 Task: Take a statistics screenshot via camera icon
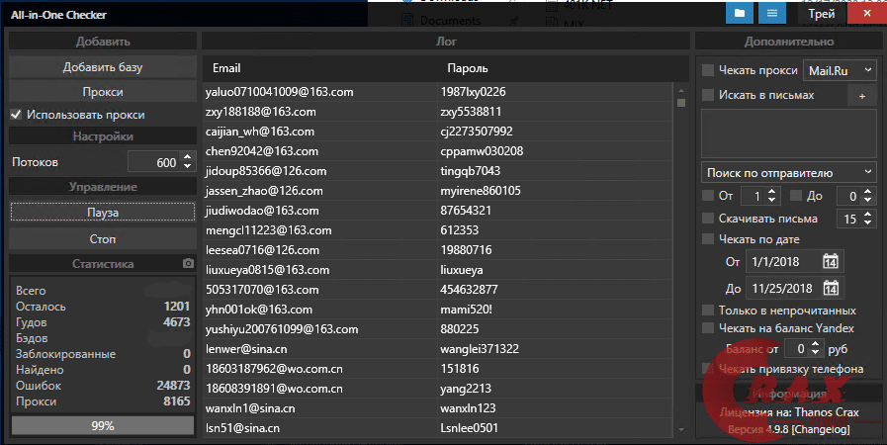point(188,263)
